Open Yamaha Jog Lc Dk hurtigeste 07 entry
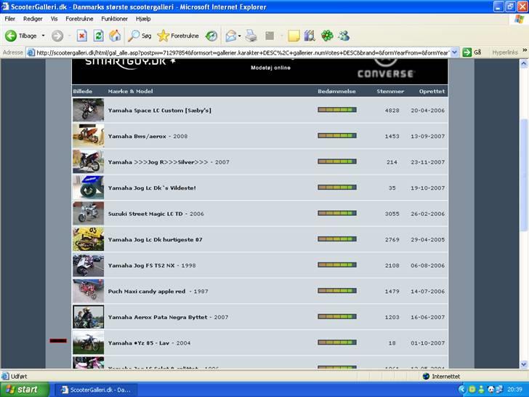529x397 pixels. pos(155,240)
